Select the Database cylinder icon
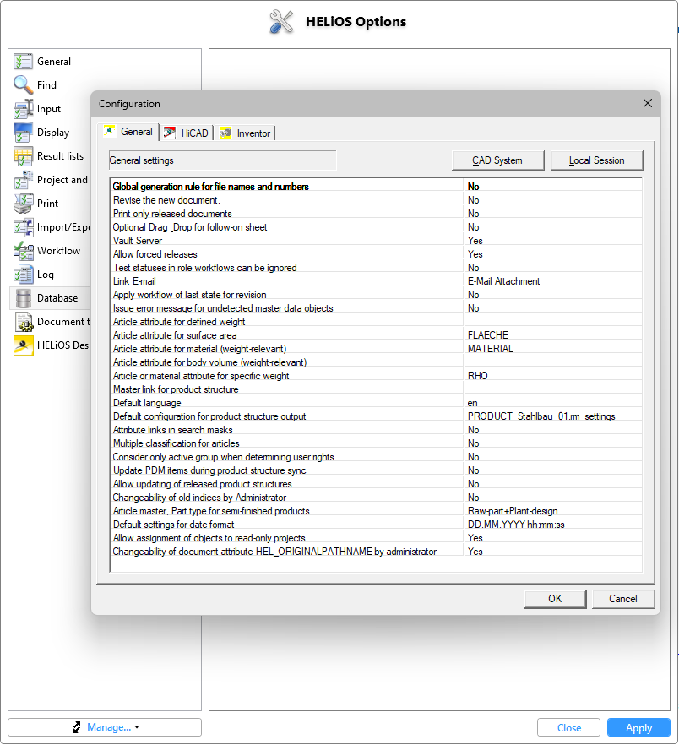 23,298
